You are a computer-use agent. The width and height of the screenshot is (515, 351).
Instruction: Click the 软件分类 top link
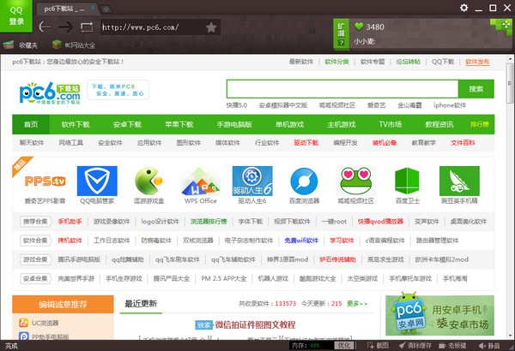coord(337,62)
